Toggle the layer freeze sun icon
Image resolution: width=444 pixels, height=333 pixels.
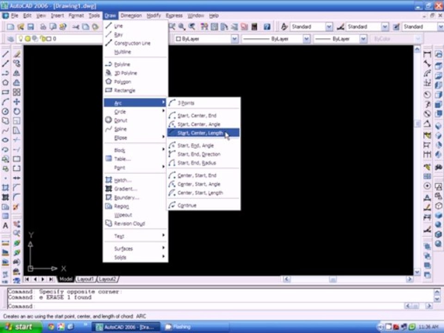click(28, 39)
